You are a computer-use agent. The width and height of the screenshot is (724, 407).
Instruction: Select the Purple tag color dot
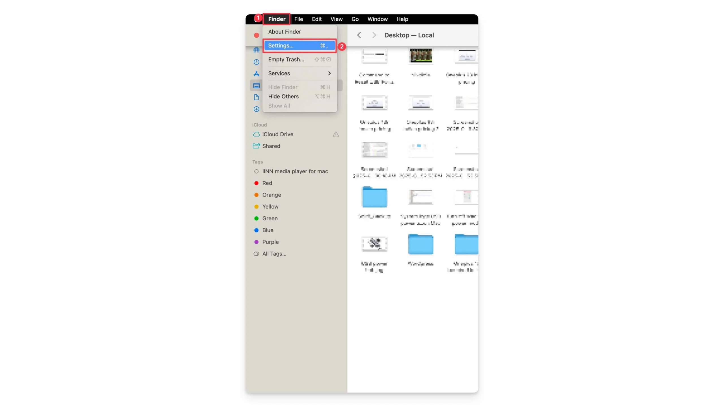pyautogui.click(x=256, y=242)
